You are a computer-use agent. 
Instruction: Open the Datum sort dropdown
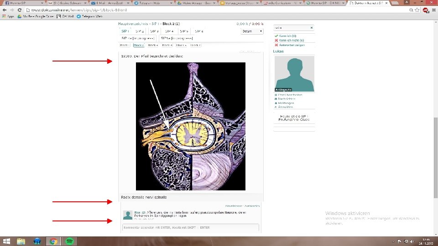(252, 31)
